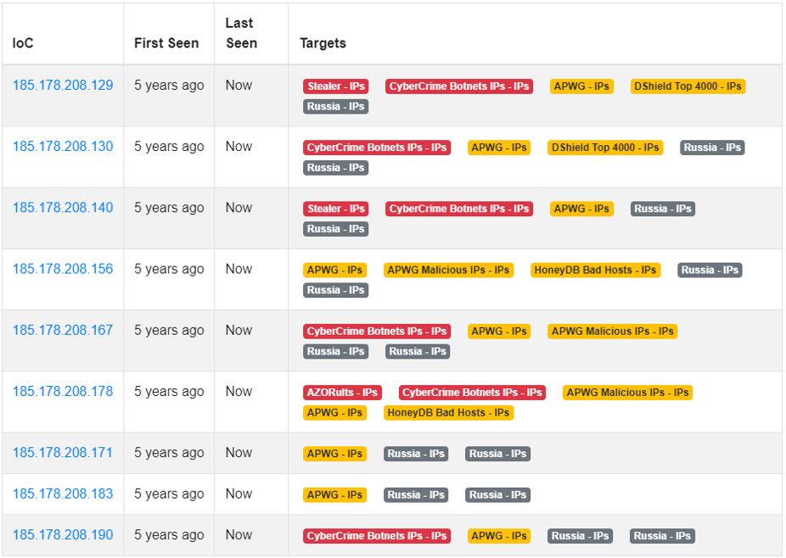The height and width of the screenshot is (558, 786).
Task: Select the Stealer tag in the 185.178.208.129 row
Action: pyautogui.click(x=335, y=86)
